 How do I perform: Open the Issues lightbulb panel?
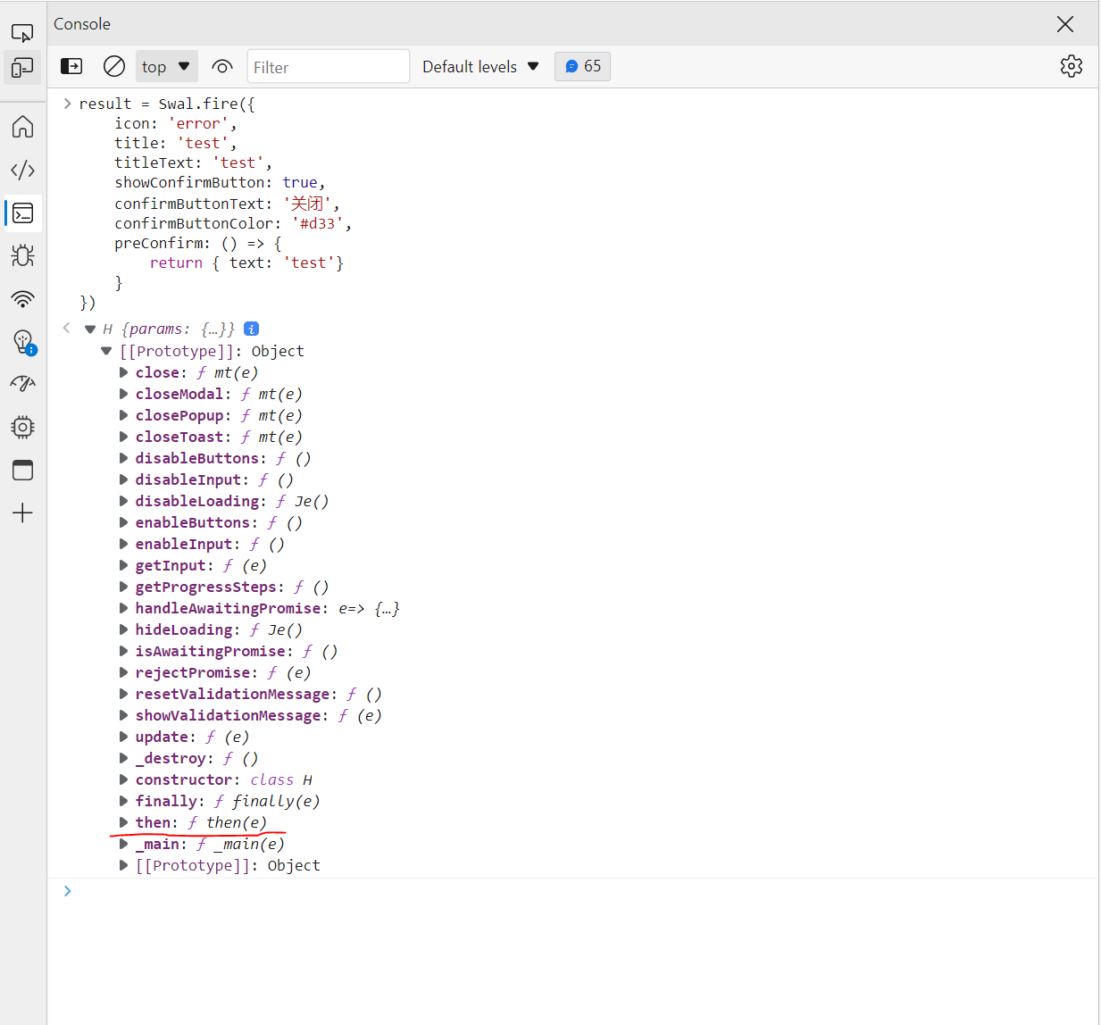pos(23,342)
